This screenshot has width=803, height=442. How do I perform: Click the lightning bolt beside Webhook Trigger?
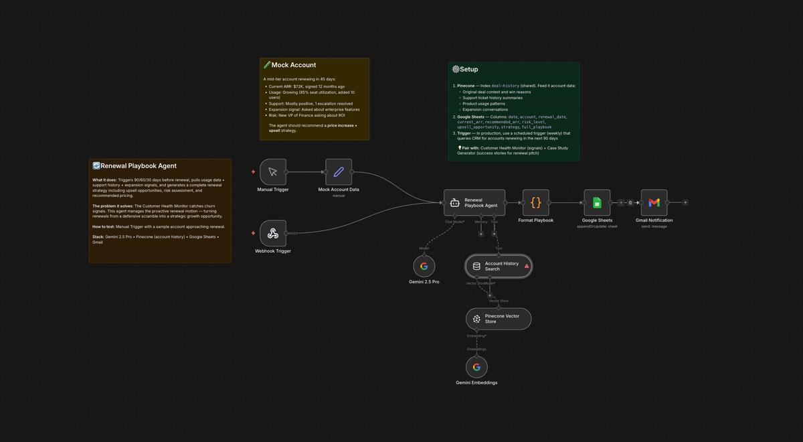click(x=253, y=233)
